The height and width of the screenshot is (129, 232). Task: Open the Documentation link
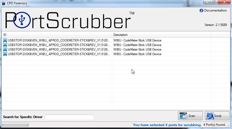tap(215, 10)
